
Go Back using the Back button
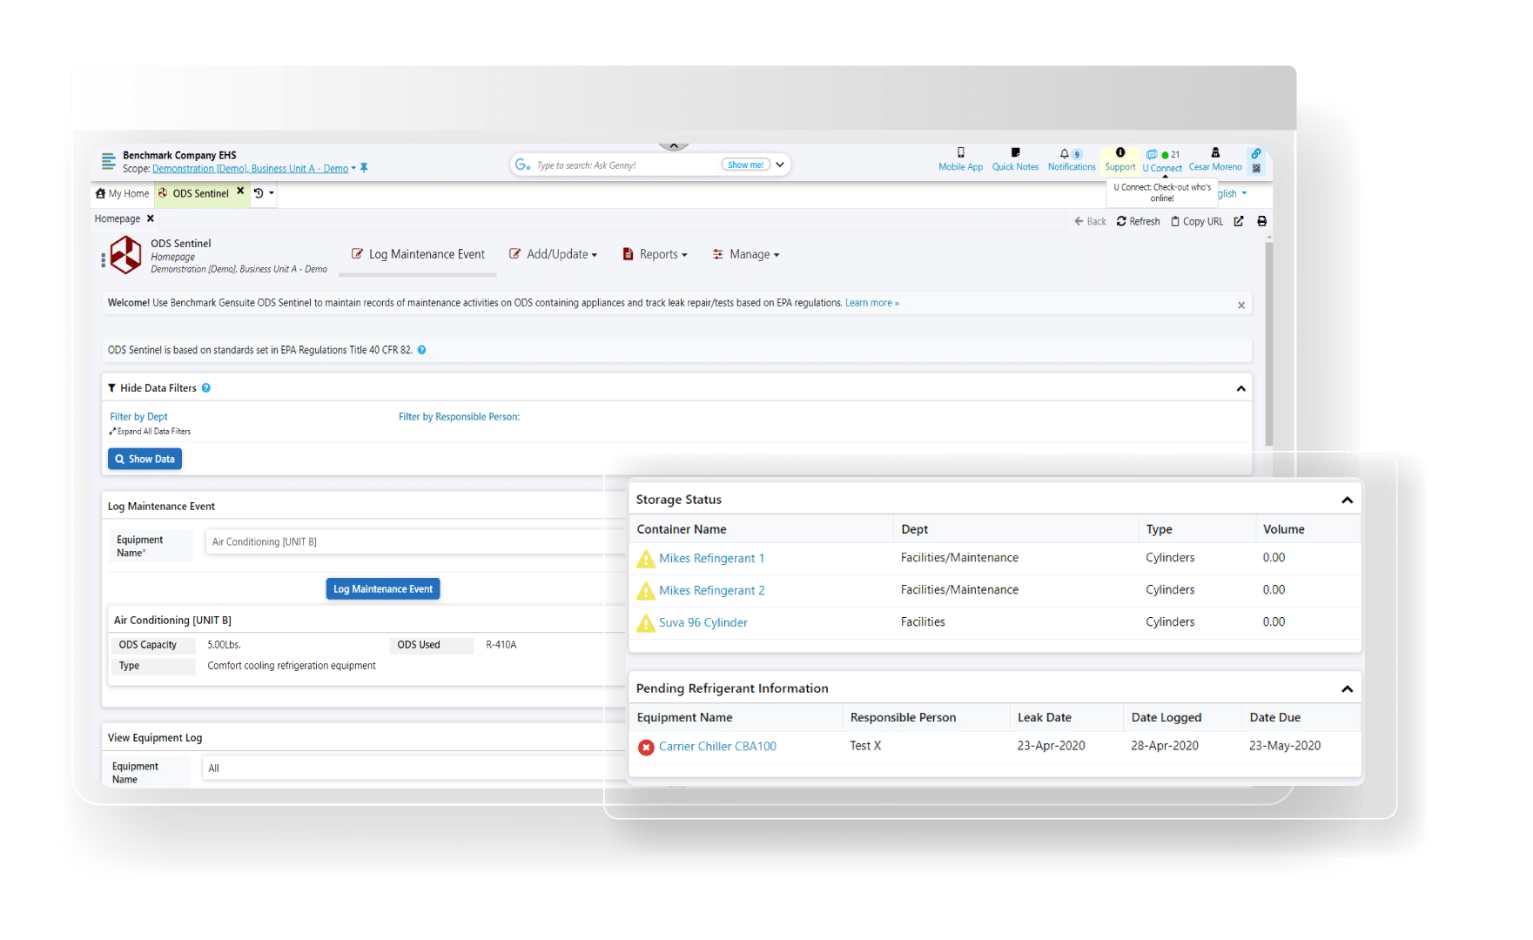pos(1090,221)
